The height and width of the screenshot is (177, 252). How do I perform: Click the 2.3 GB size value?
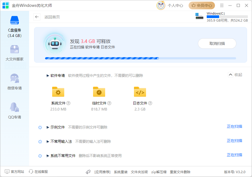(140, 109)
